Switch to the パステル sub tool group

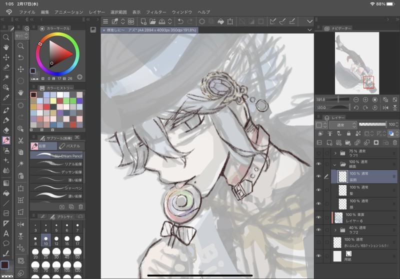click(x=69, y=146)
